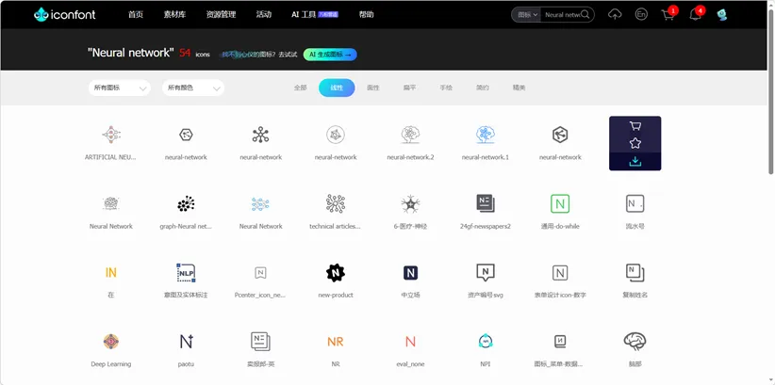Open the shopping cart in header
The height and width of the screenshot is (385, 775).
click(x=668, y=15)
